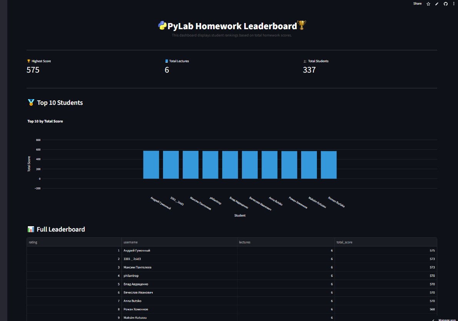Open the edit pencil icon
The image size is (458, 321).
(x=437, y=4)
